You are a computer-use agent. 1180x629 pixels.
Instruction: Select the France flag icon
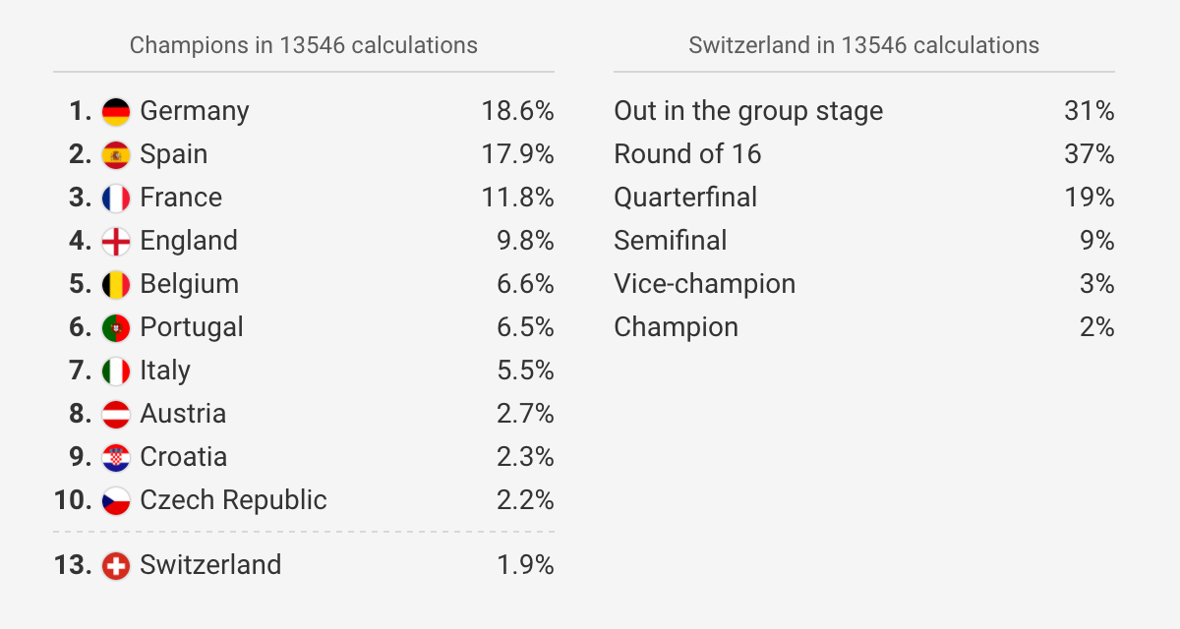pos(116,198)
